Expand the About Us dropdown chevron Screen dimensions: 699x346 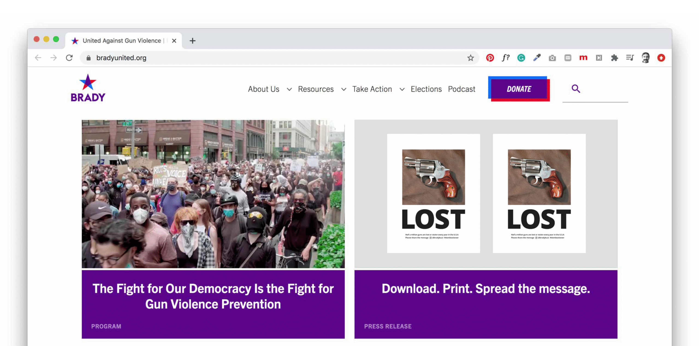tap(289, 89)
